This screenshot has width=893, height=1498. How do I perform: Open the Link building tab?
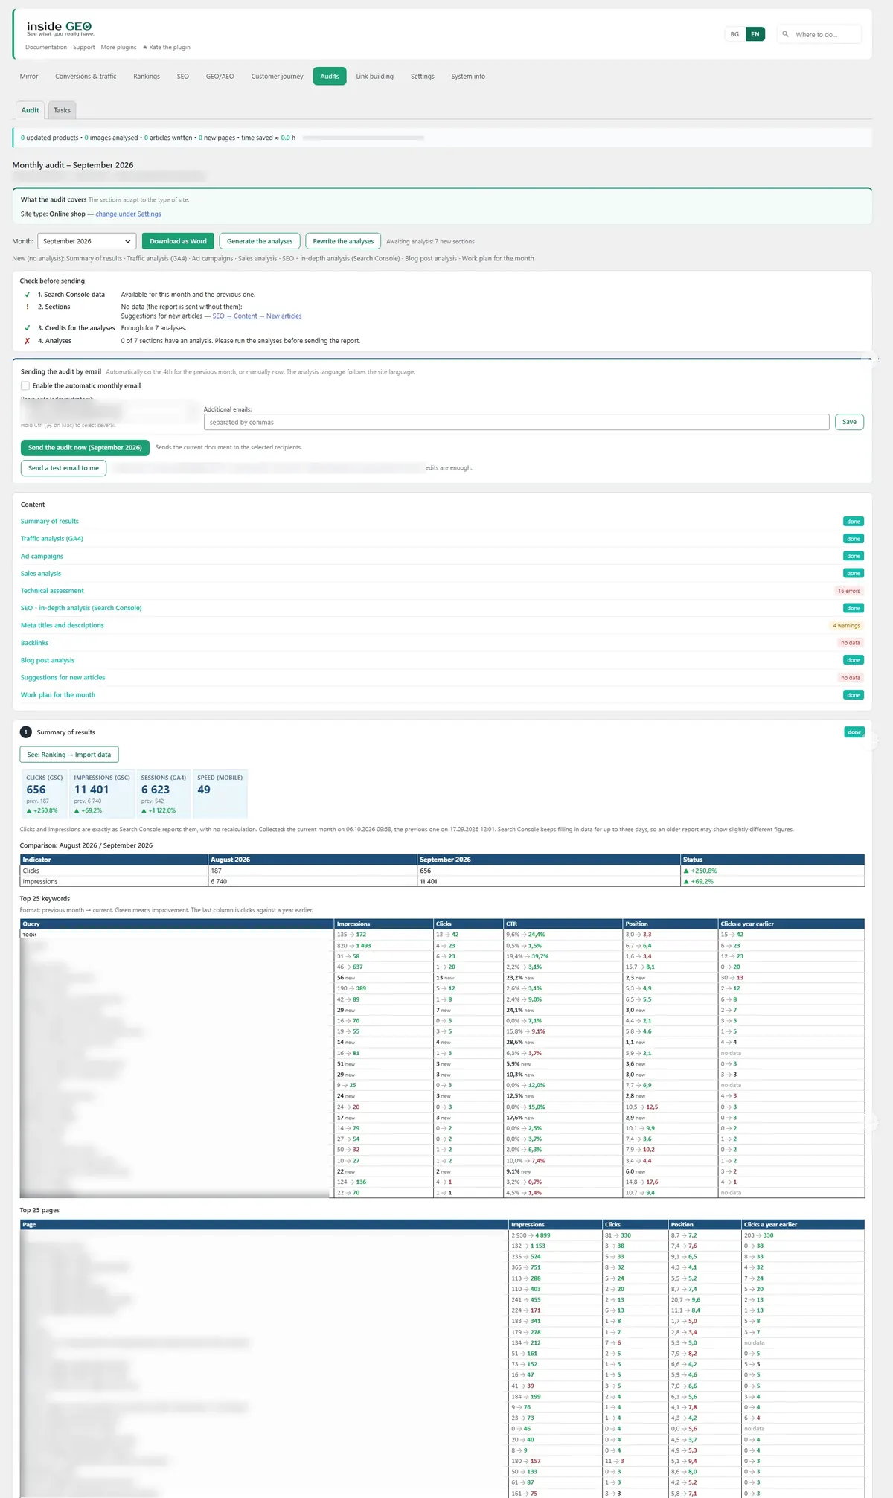pyautogui.click(x=375, y=77)
